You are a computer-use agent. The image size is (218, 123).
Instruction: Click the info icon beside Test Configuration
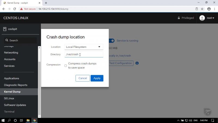[137, 63]
